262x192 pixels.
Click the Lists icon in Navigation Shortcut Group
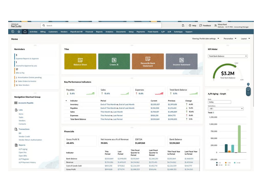(16, 110)
